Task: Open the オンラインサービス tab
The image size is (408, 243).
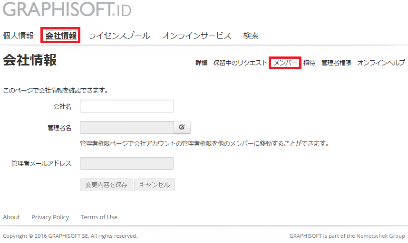Action: 196,36
